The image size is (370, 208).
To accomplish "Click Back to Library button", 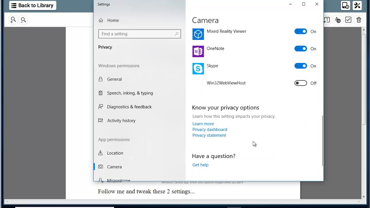I will coord(33,5).
